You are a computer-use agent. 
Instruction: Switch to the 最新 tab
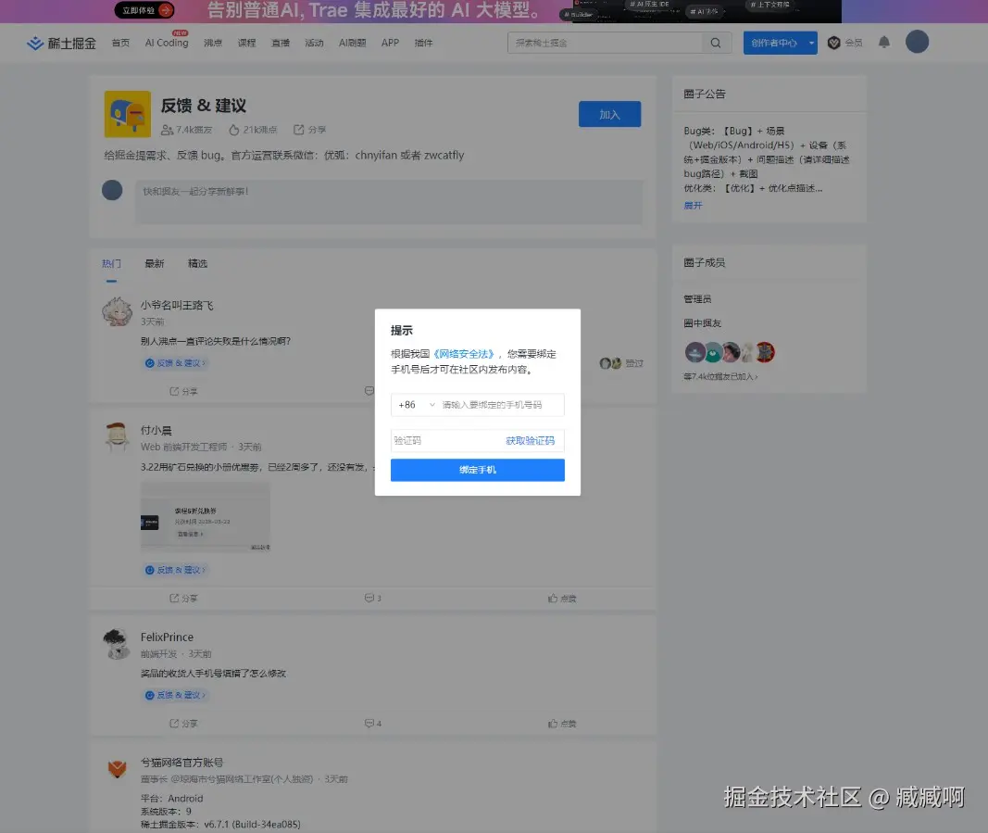154,263
